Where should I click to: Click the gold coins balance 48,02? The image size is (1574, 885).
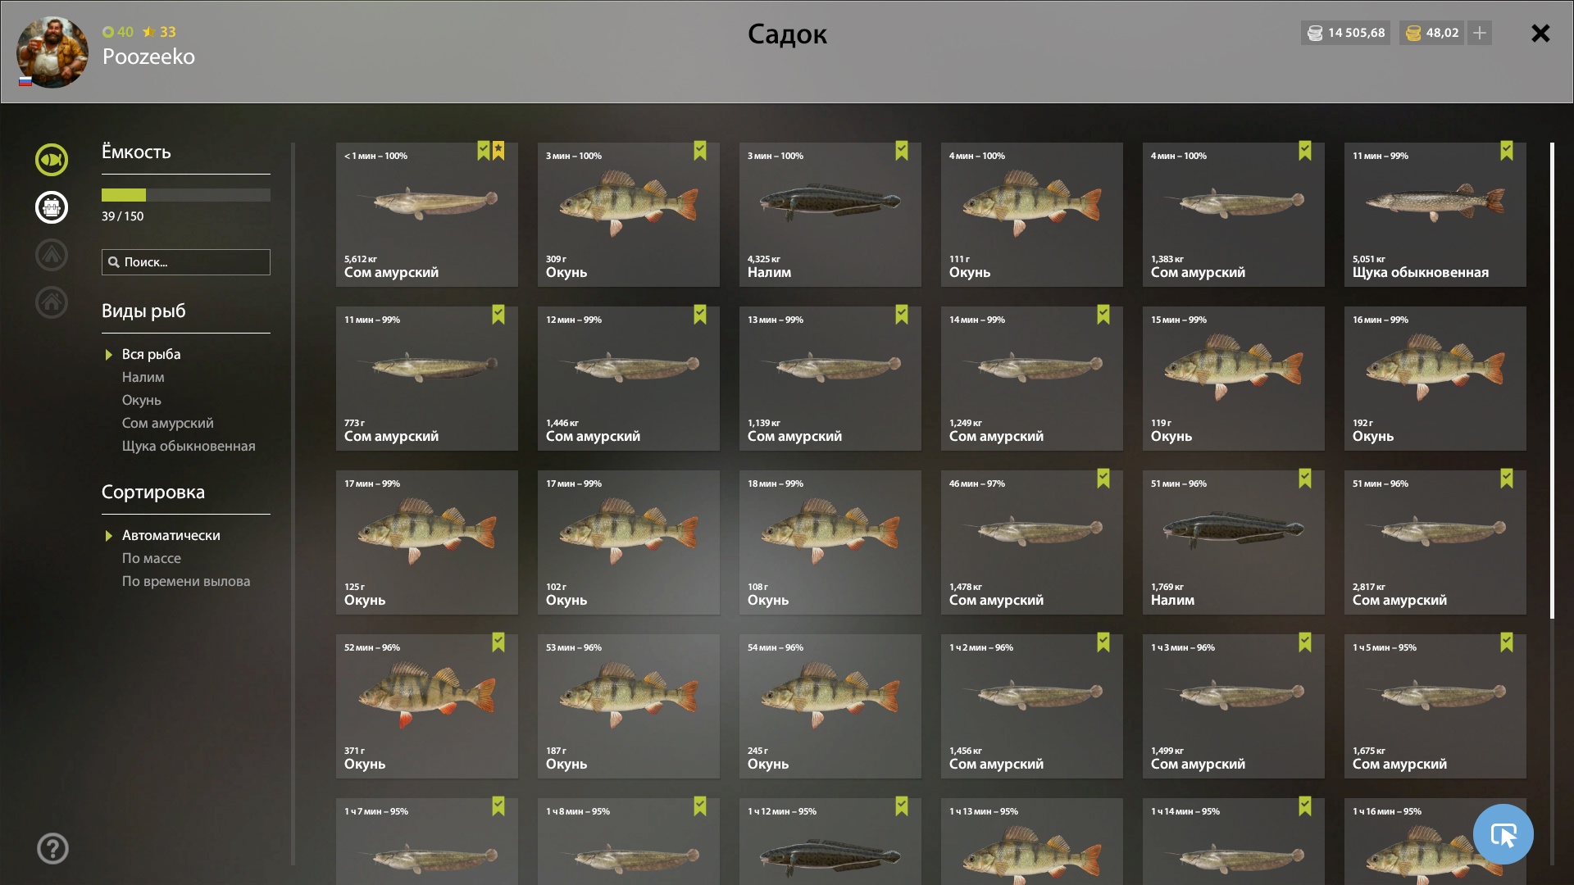(1432, 33)
